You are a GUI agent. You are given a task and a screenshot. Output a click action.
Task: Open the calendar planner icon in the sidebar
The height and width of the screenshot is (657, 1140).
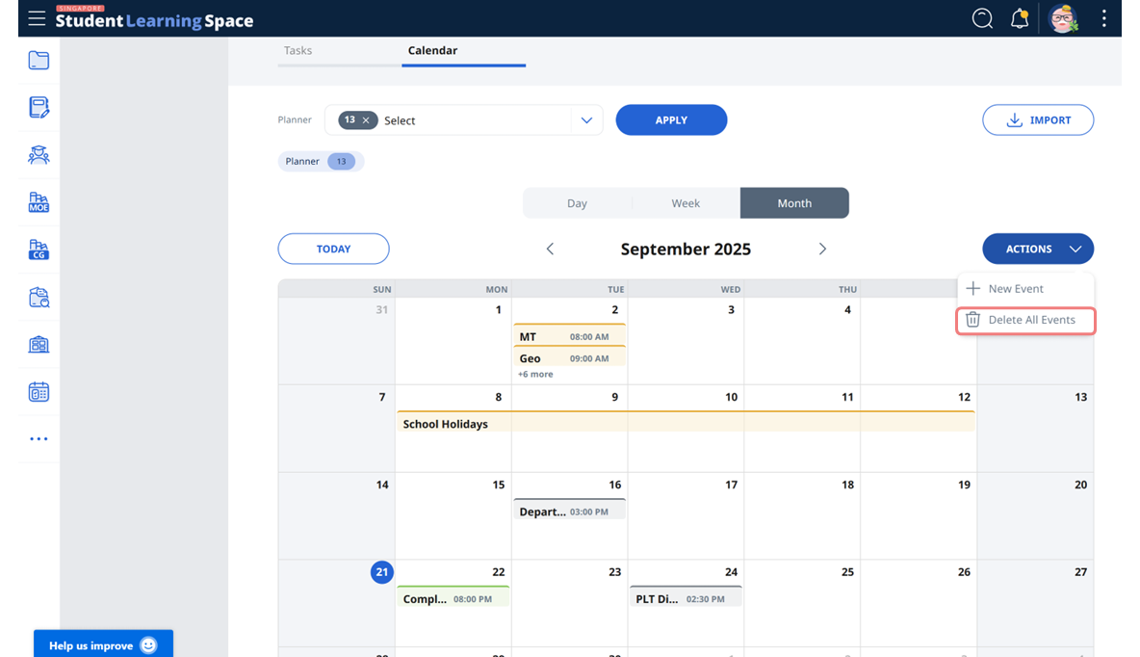tap(39, 391)
